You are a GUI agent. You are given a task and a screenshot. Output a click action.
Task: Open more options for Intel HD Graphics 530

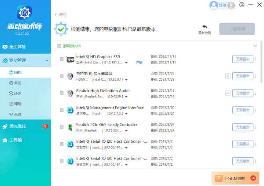pyautogui.click(x=256, y=59)
